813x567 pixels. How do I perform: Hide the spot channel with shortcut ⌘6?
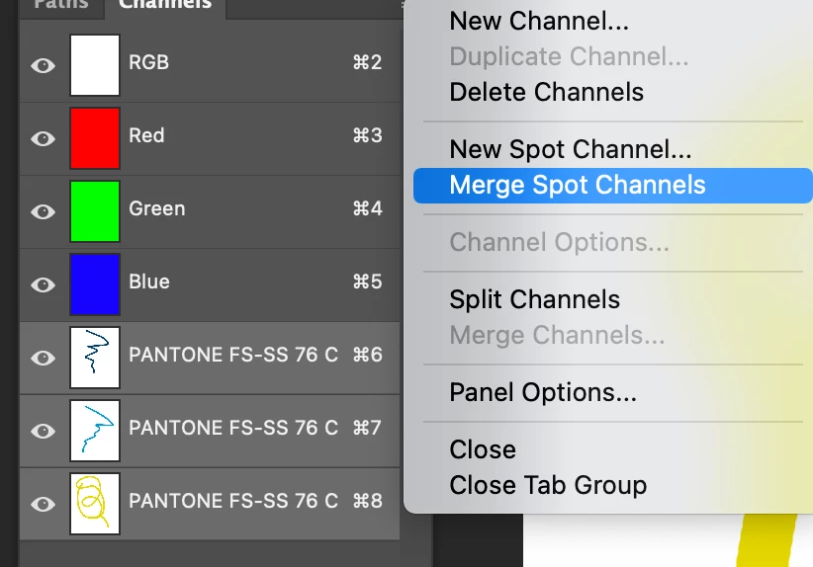click(x=43, y=358)
